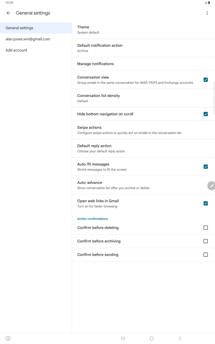Open Manage notifications
The image size is (215, 344).
(143, 64)
